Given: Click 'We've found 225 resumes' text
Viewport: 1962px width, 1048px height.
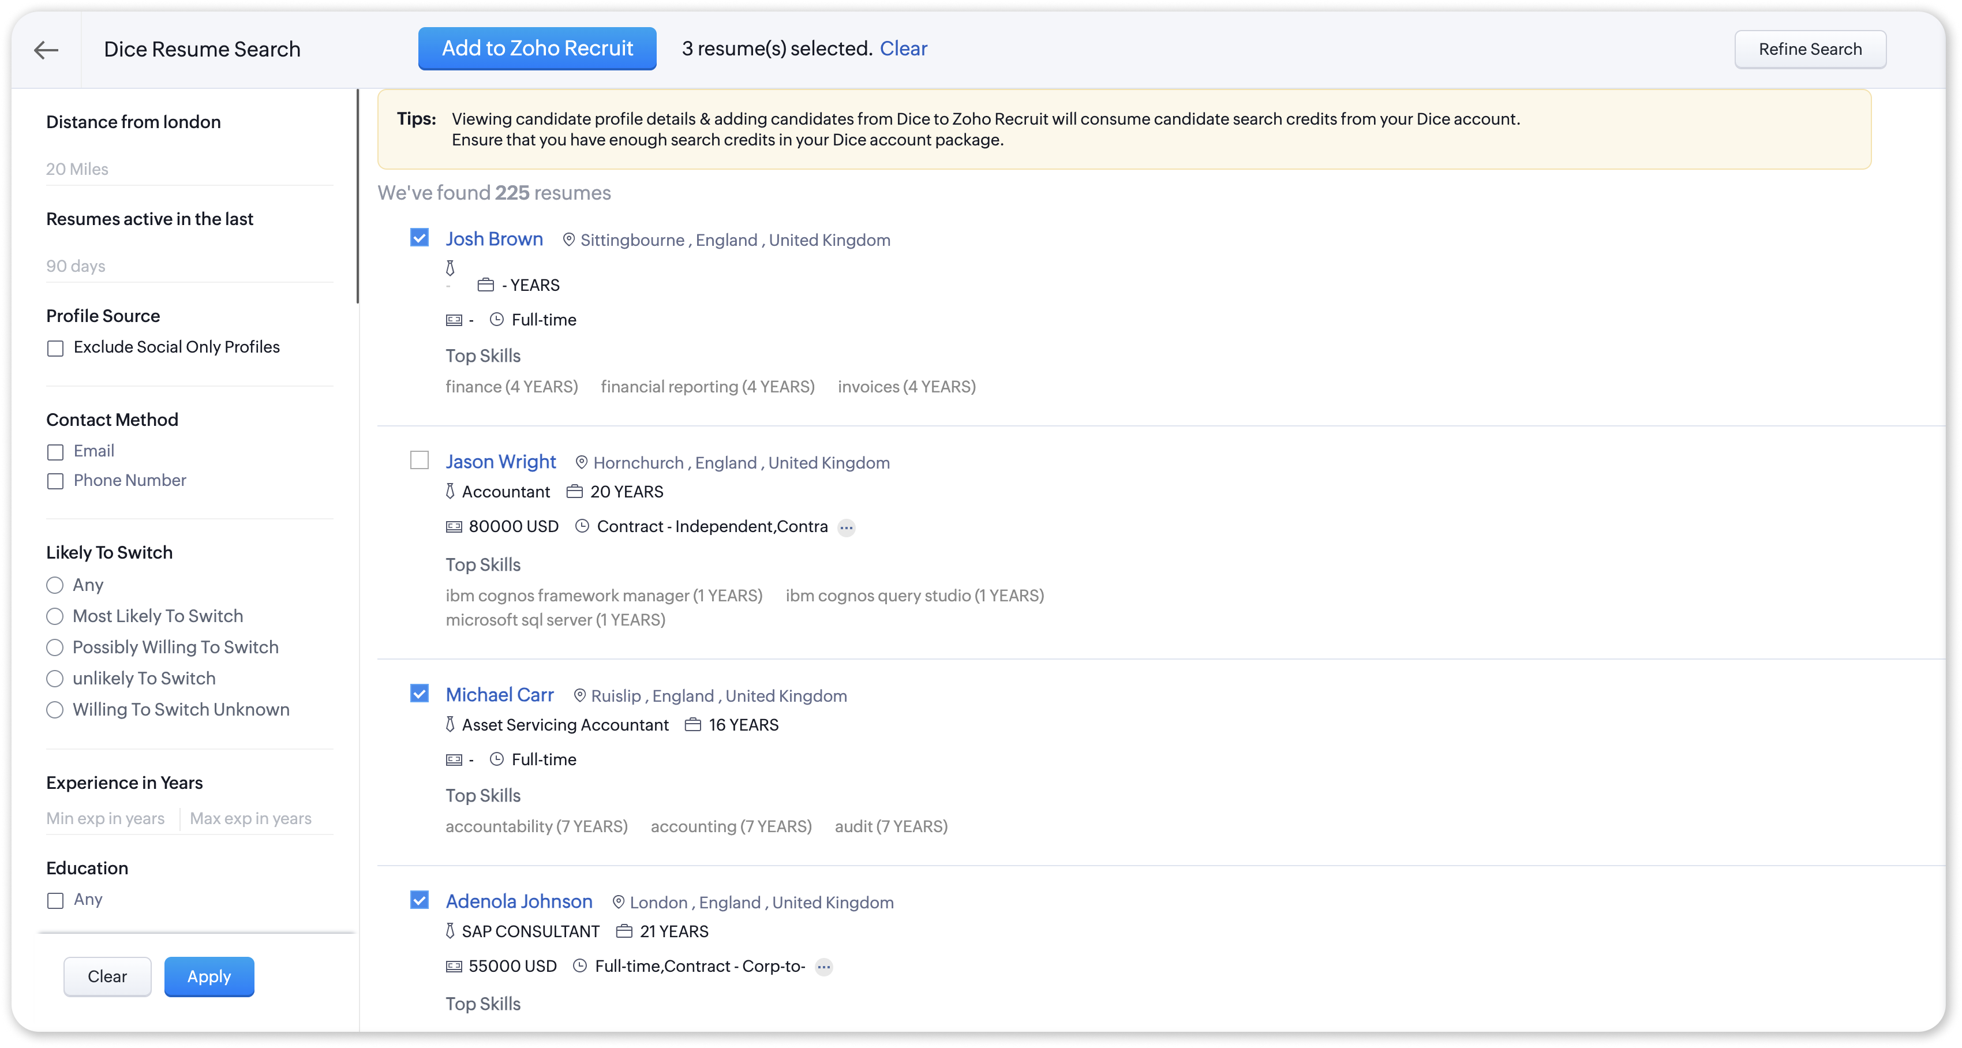Looking at the screenshot, I should point(495,193).
